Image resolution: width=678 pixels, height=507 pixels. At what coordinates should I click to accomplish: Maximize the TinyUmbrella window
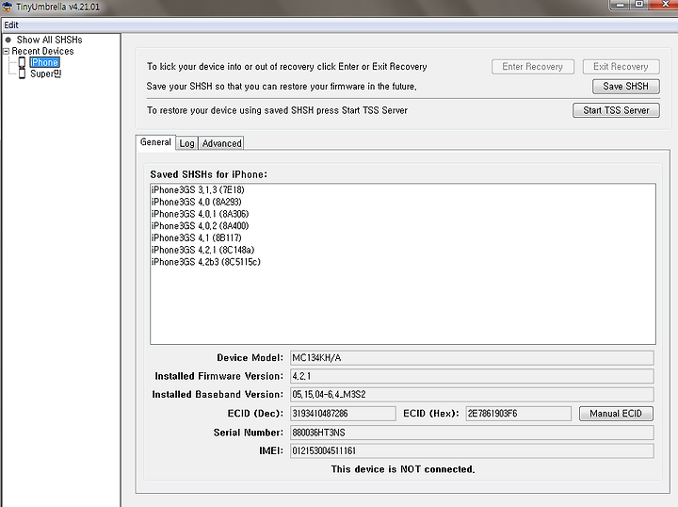tap(639, 5)
